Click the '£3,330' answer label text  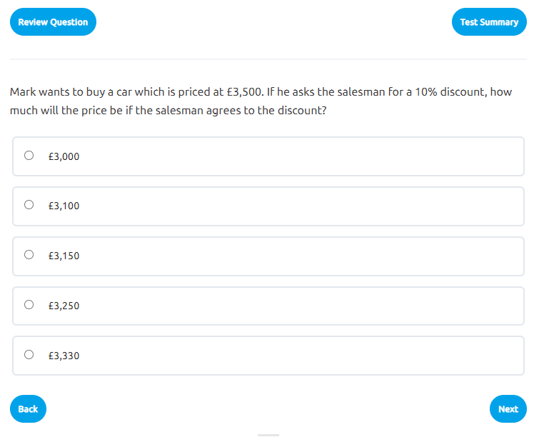64,356
